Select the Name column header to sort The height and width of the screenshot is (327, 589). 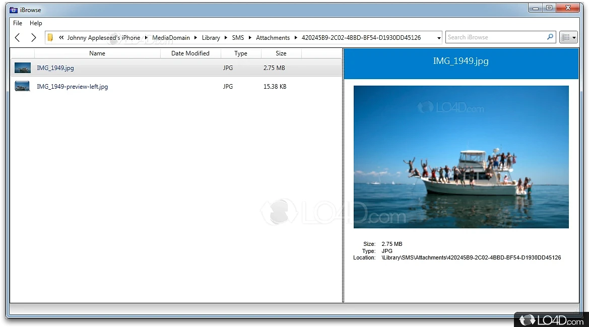[x=97, y=53]
